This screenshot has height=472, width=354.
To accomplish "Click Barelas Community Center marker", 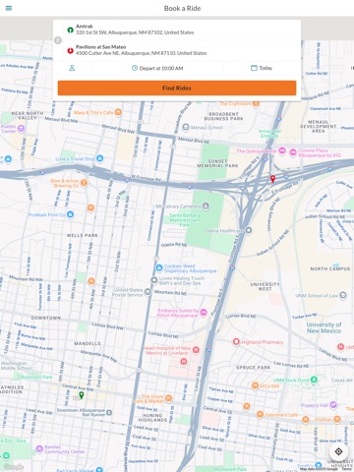I will (39, 448).
